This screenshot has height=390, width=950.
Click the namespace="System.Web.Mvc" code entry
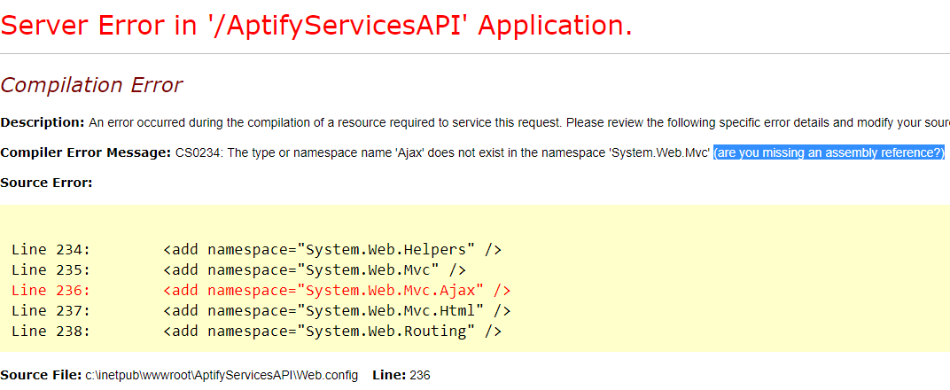click(x=315, y=270)
